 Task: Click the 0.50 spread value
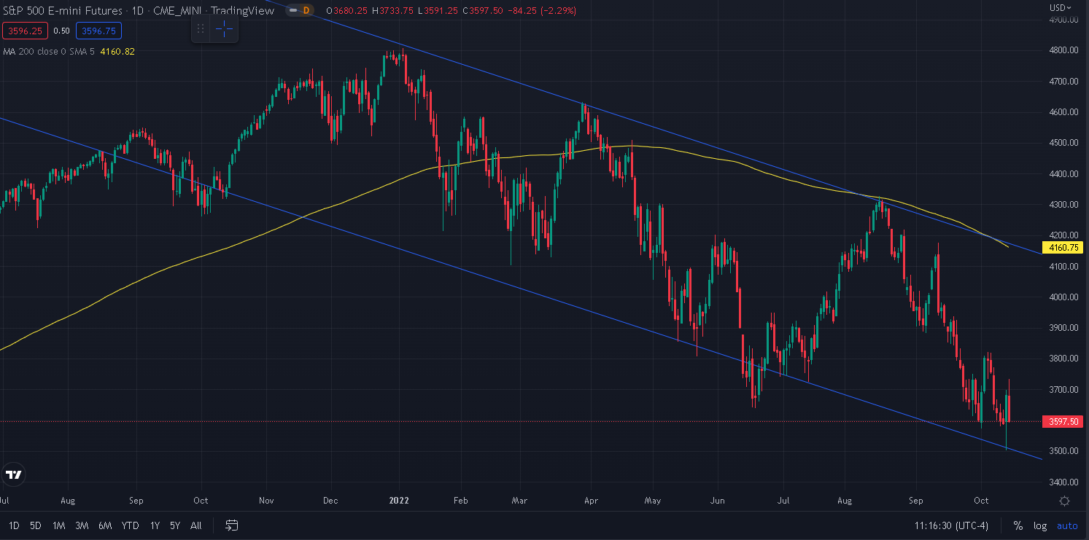(62, 31)
